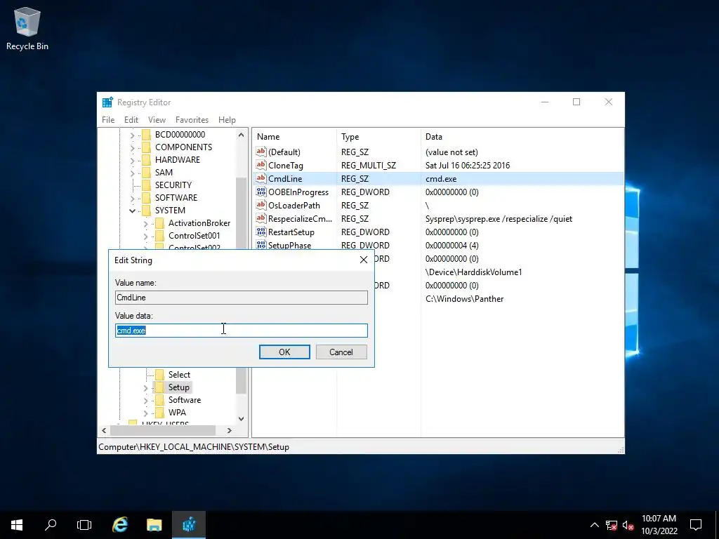The image size is (719, 539).
Task: Expand the SAM key
Action: point(133,173)
